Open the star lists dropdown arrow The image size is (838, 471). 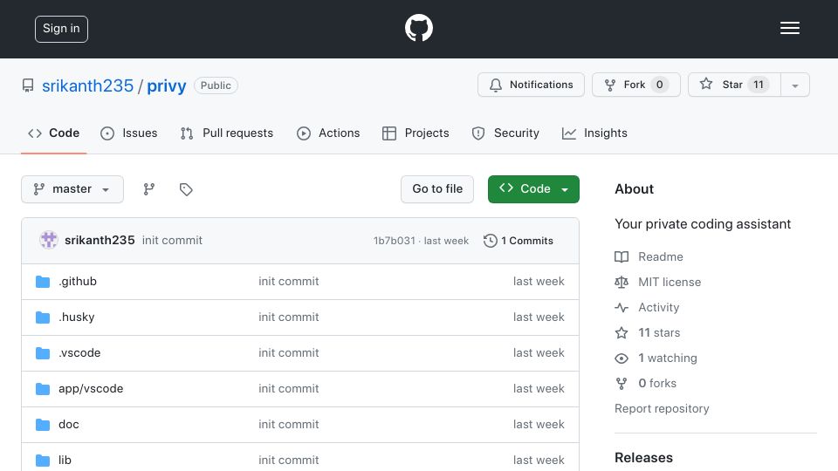coord(794,85)
